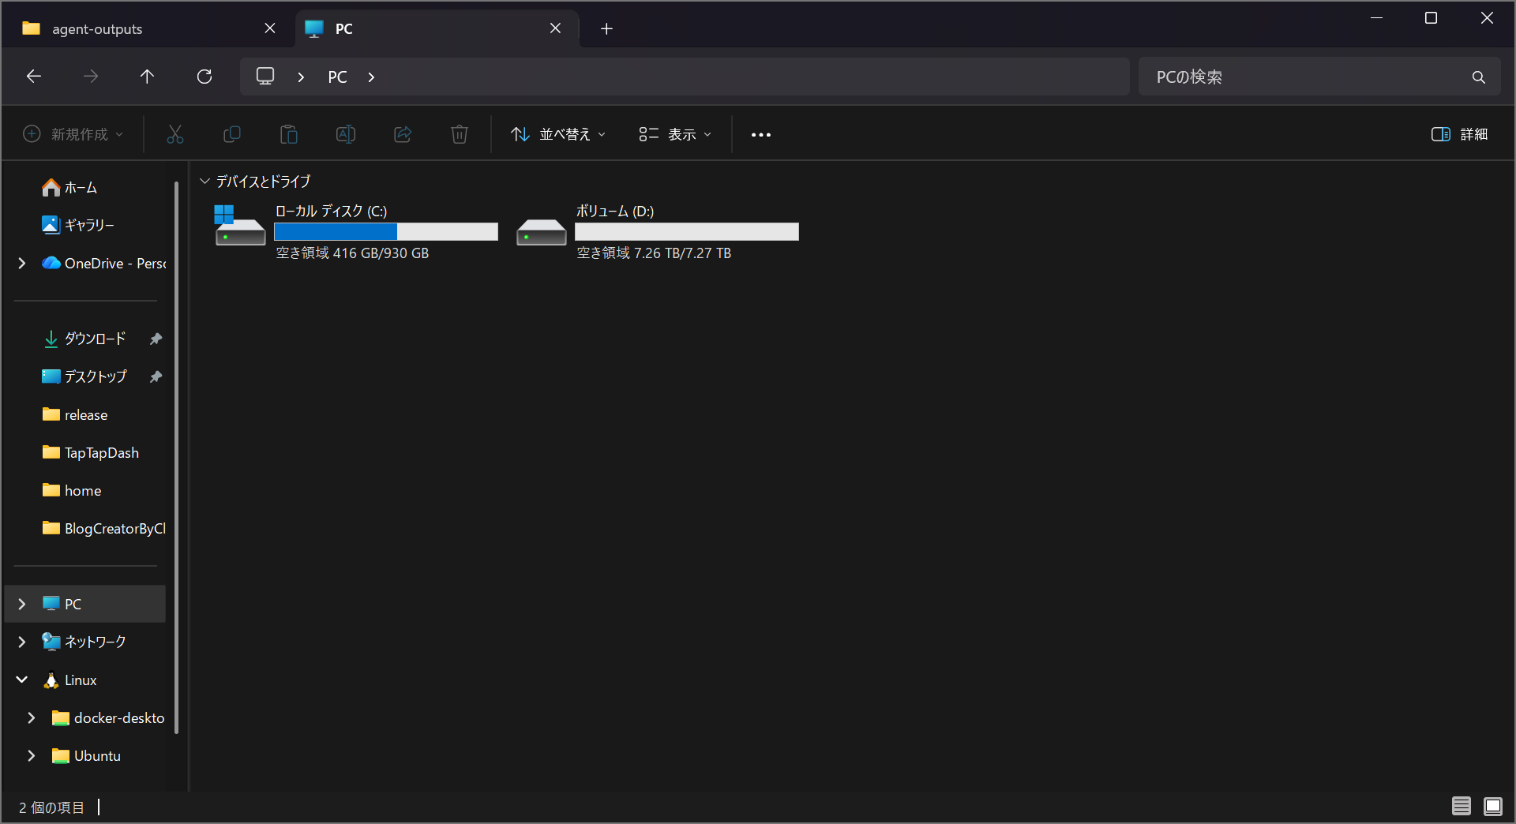
Task: Toggle the 詳細 details pane
Action: tap(1459, 134)
